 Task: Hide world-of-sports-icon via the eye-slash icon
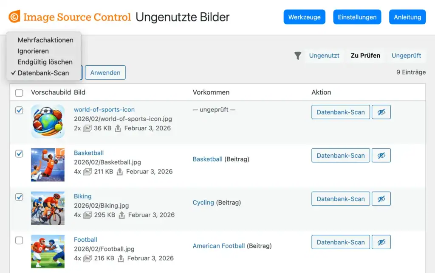[381, 112]
